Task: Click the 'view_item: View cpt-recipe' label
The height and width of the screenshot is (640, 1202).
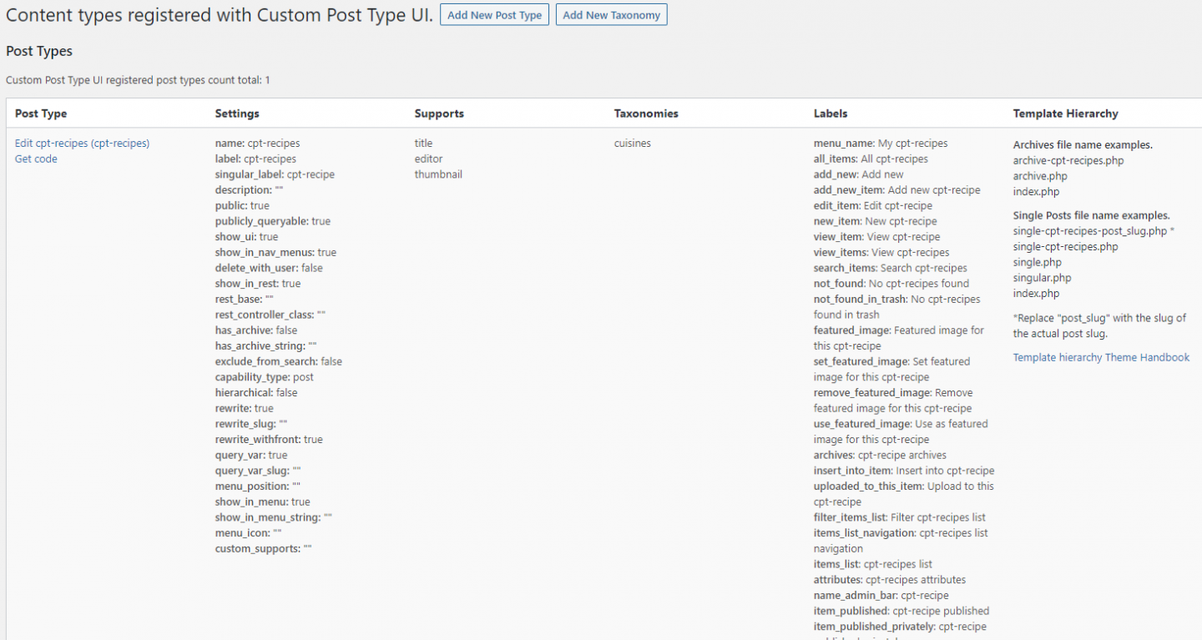Action: click(876, 238)
